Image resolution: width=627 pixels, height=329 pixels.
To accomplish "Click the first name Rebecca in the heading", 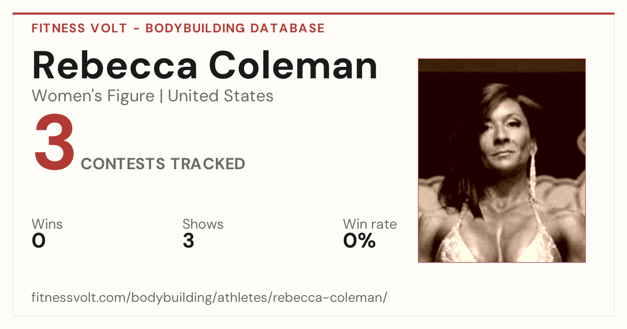I will 115,66.
